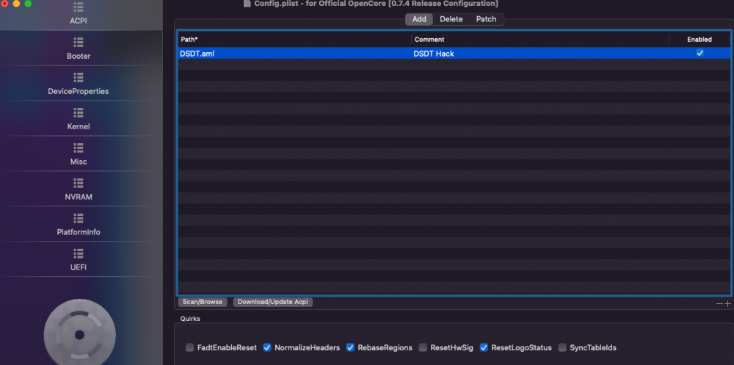
Task: Open the PlatformInfo sidebar icon
Action: click(79, 218)
